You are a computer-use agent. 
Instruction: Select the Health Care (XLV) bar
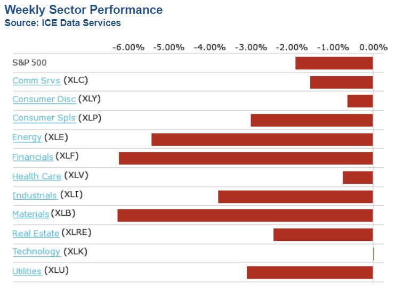358,177
